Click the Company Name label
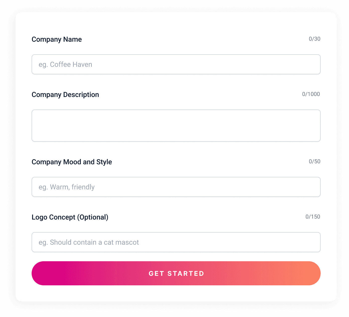Image resolution: width=349 pixels, height=317 pixels. point(57,39)
